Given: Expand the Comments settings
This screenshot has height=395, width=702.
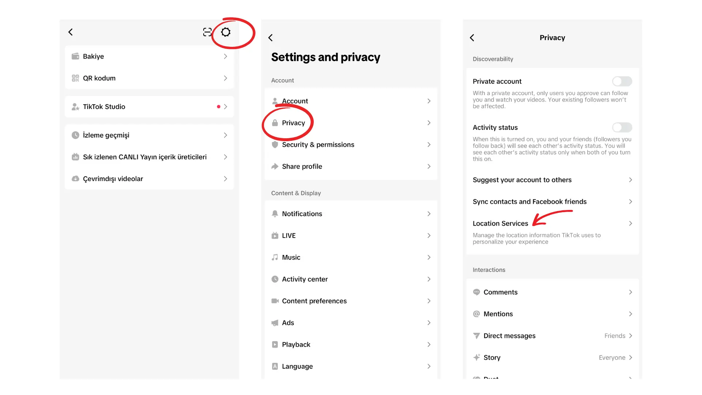Looking at the screenshot, I should point(552,292).
